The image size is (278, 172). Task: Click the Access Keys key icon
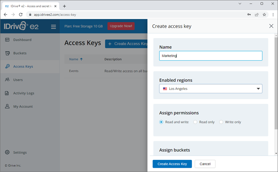point(7,66)
